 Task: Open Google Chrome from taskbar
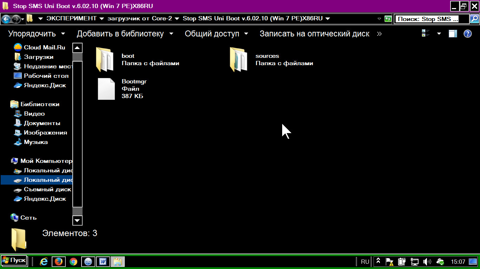click(73, 262)
